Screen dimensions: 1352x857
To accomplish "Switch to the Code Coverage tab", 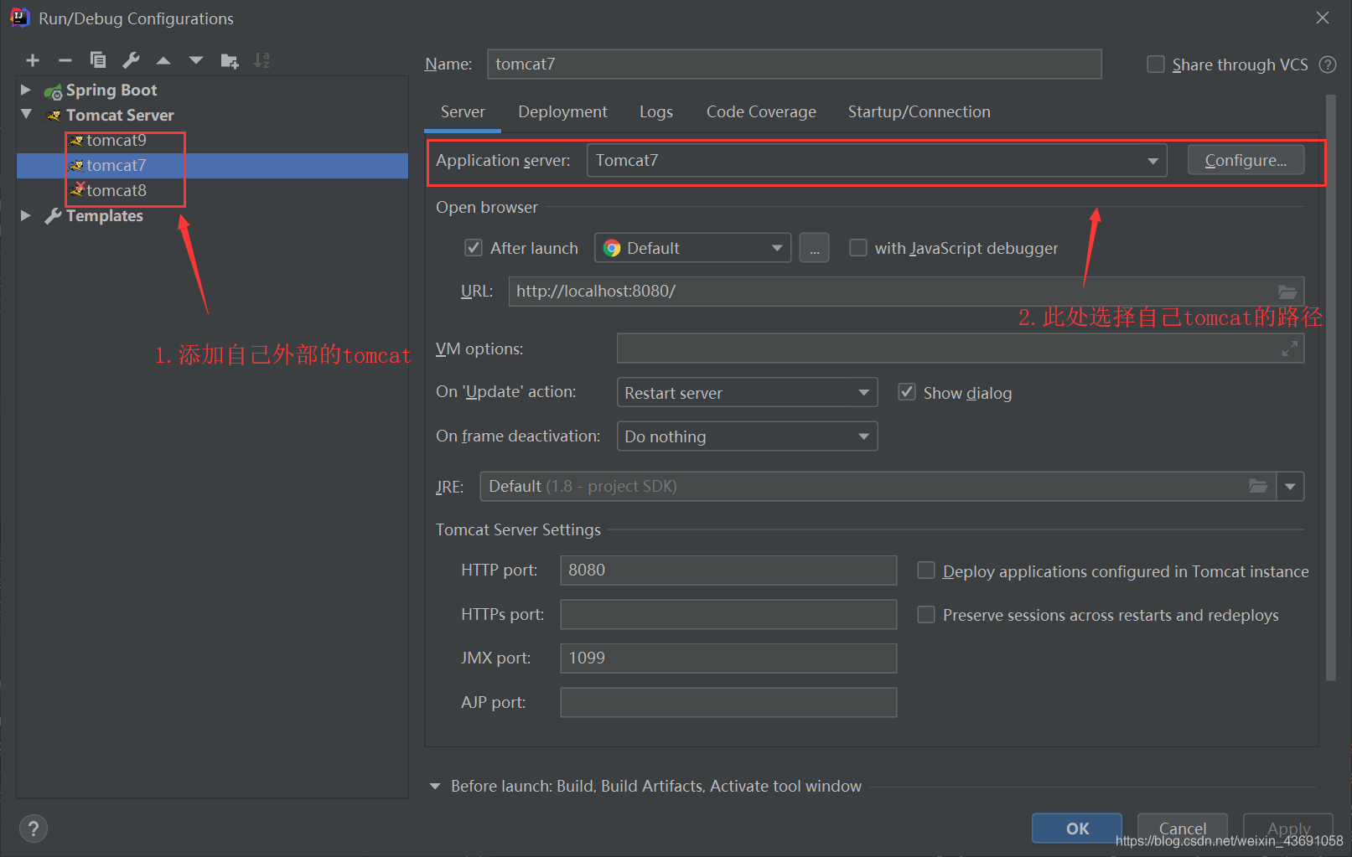I will (x=761, y=112).
